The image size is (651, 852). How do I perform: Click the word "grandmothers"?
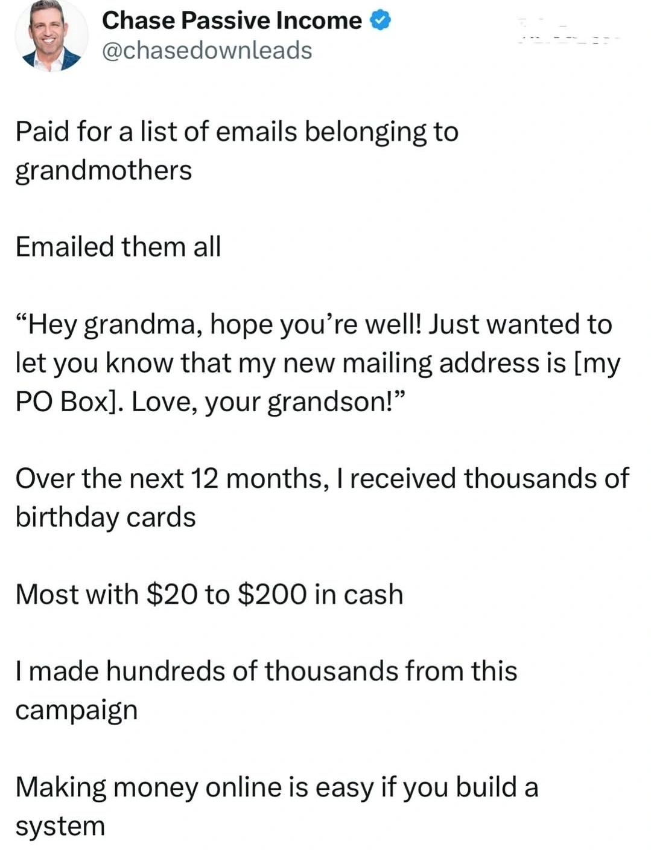point(103,170)
